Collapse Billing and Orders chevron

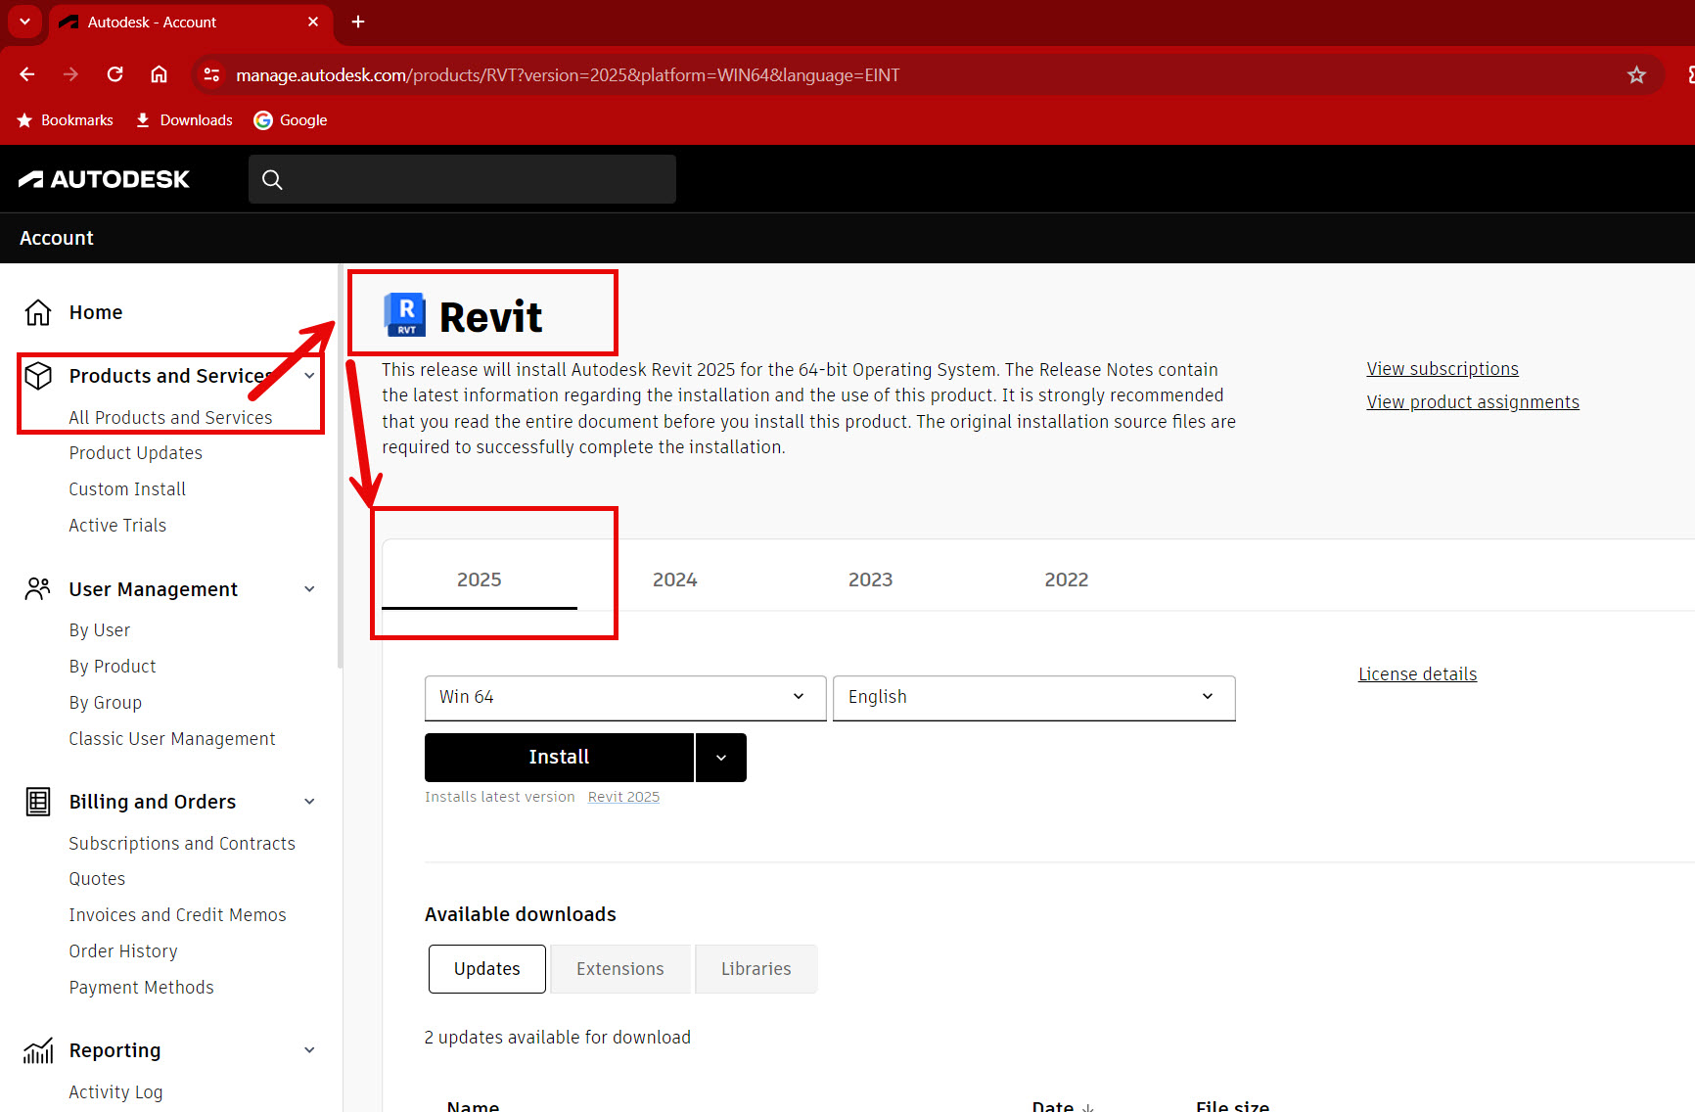[x=309, y=802]
